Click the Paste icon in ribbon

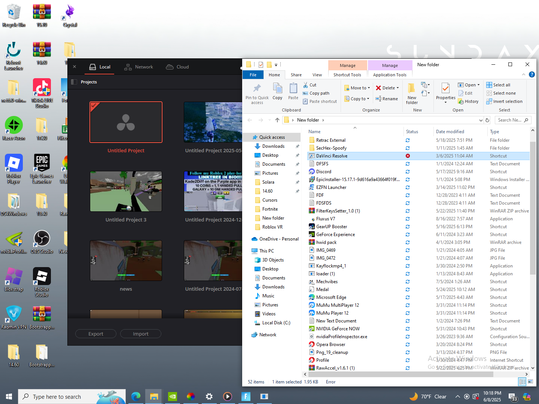tap(293, 88)
